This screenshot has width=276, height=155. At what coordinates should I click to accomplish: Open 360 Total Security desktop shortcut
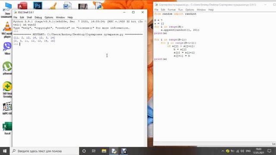(x=7, y=90)
